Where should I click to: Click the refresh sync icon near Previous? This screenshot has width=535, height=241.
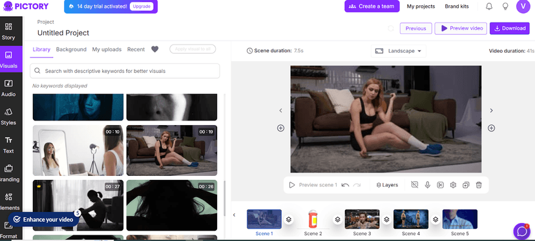tap(391, 28)
